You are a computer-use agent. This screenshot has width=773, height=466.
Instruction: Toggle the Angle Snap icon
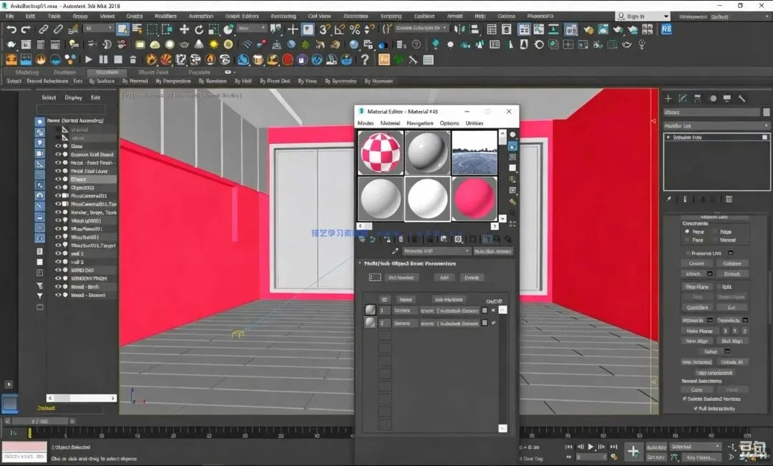coord(340,29)
